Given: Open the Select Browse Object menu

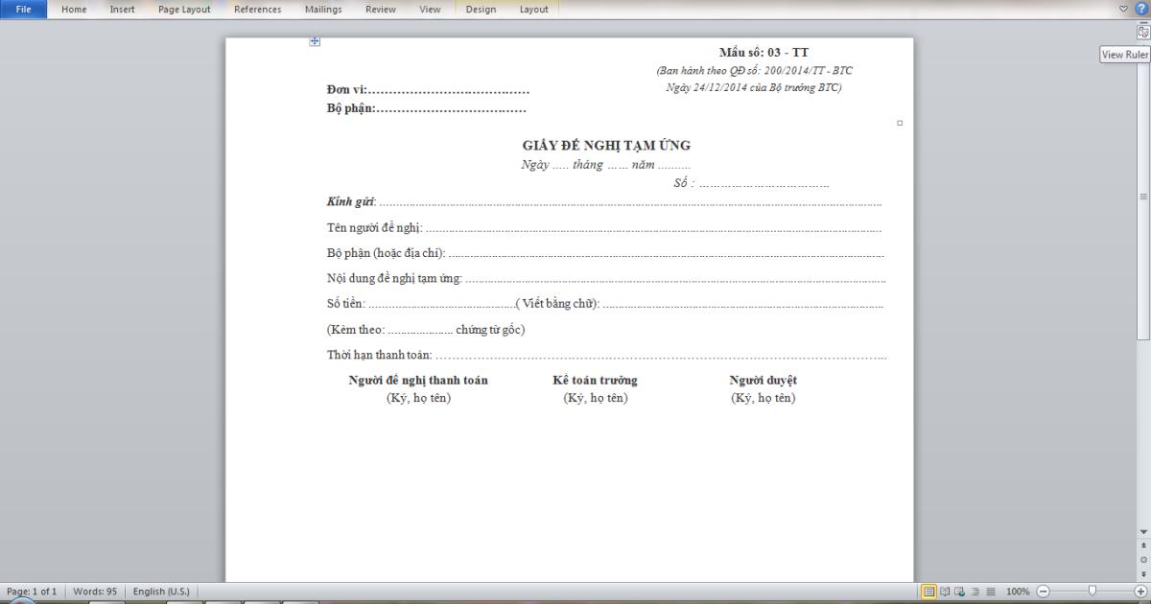Looking at the screenshot, I should [1143, 559].
